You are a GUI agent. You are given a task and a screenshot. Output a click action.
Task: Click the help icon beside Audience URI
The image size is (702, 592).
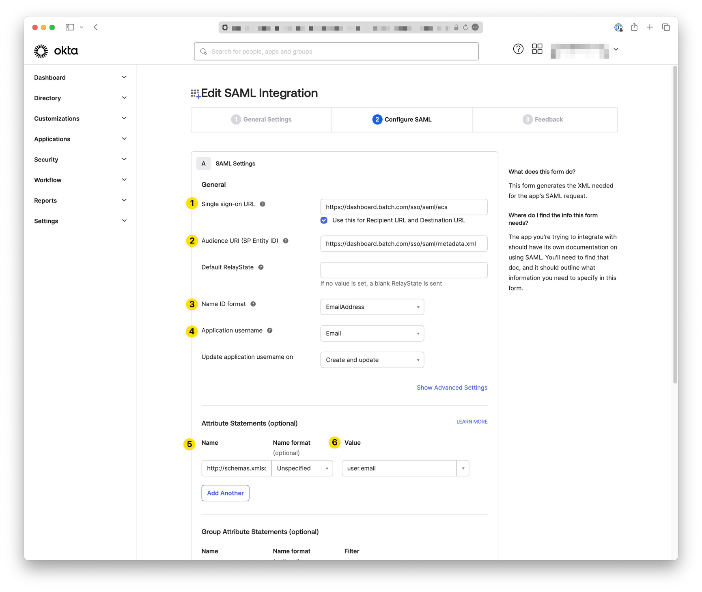click(286, 241)
